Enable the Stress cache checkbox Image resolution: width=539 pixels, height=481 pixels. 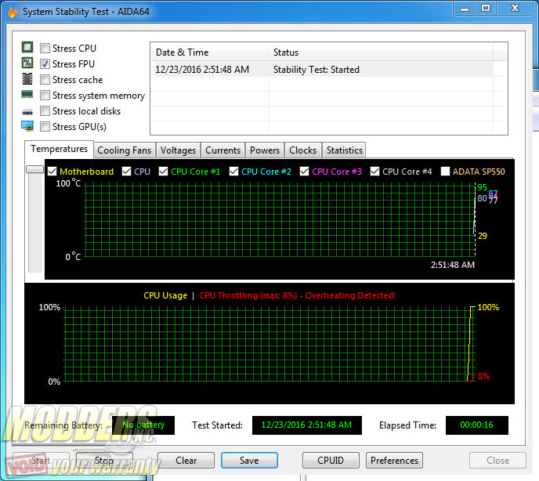tap(45, 80)
